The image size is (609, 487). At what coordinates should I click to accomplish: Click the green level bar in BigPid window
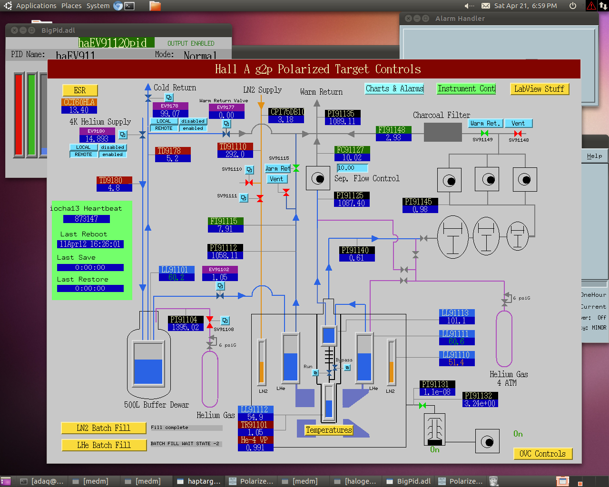(32, 115)
